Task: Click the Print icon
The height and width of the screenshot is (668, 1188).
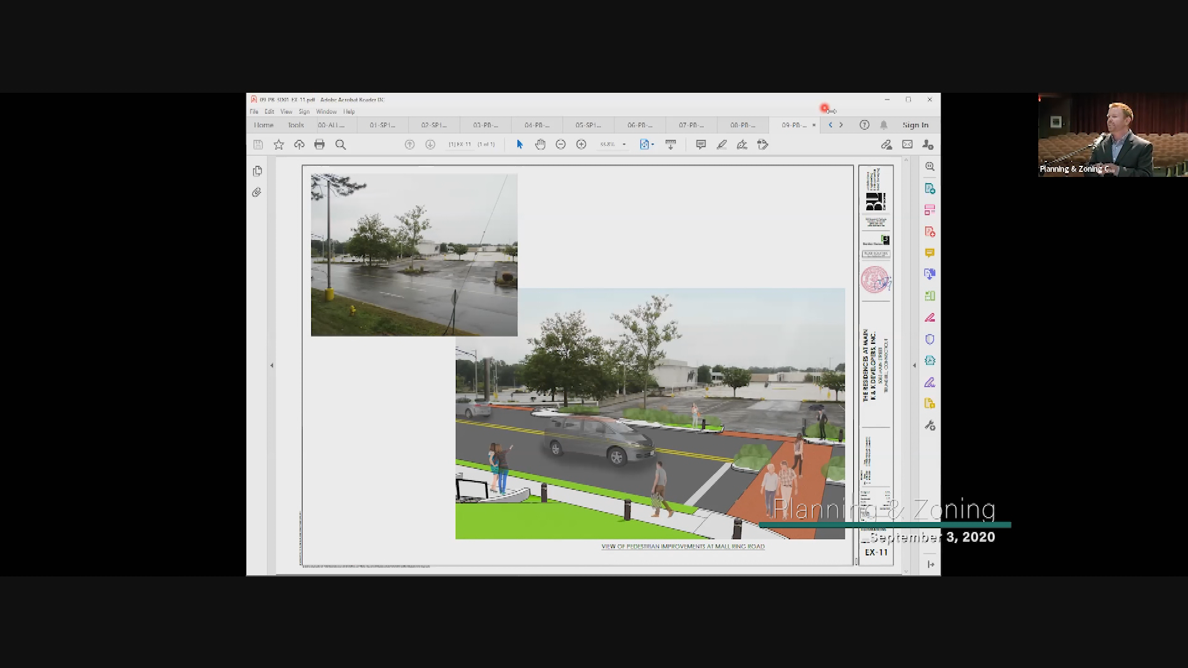Action: click(319, 144)
